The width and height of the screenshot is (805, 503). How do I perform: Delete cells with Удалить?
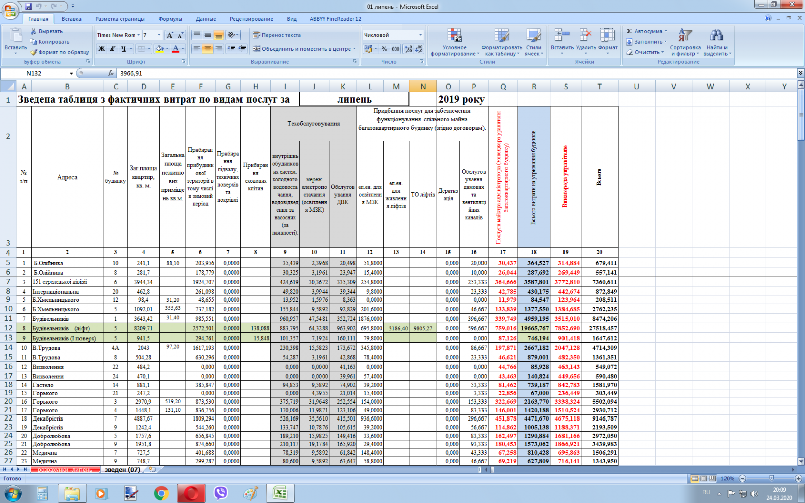coord(586,42)
